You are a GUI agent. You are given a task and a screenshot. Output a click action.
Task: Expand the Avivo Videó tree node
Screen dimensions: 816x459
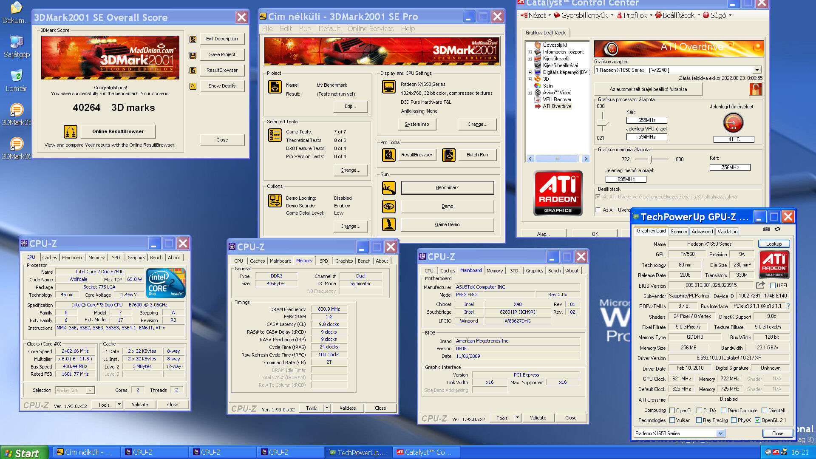click(530, 93)
